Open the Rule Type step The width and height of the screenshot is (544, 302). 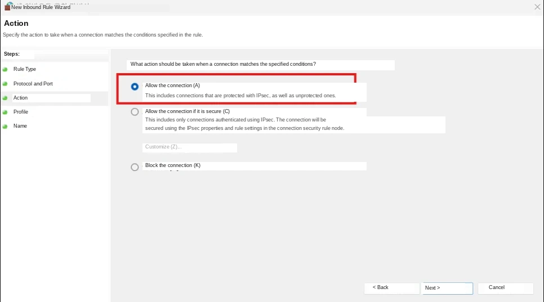(25, 69)
